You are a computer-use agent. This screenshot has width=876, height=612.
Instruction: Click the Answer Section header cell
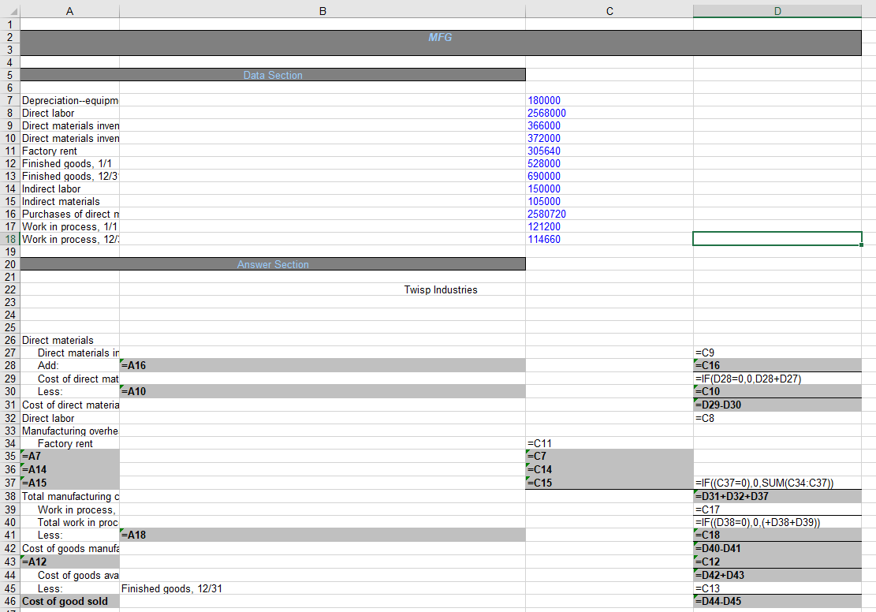tap(273, 264)
